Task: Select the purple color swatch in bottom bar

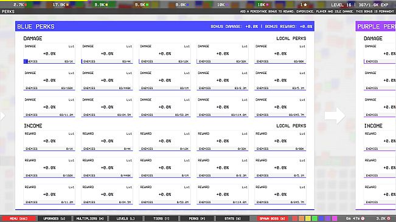Action: pyautogui.click(x=328, y=218)
